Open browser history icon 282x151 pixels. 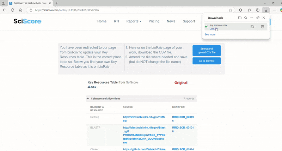pos(258,10)
